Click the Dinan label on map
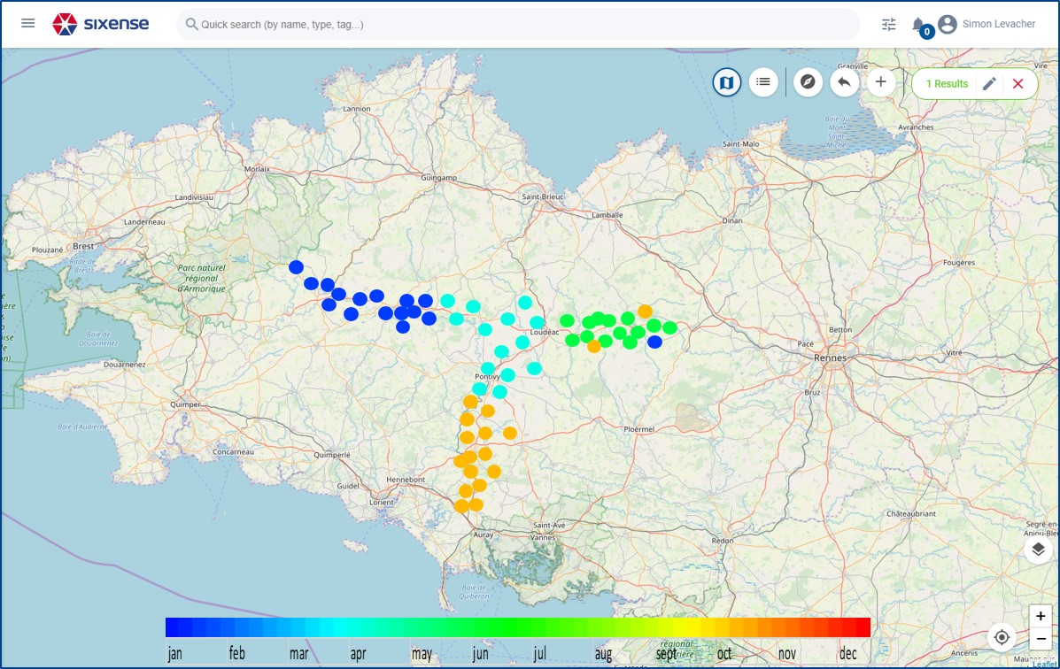The height and width of the screenshot is (669, 1060). (732, 220)
